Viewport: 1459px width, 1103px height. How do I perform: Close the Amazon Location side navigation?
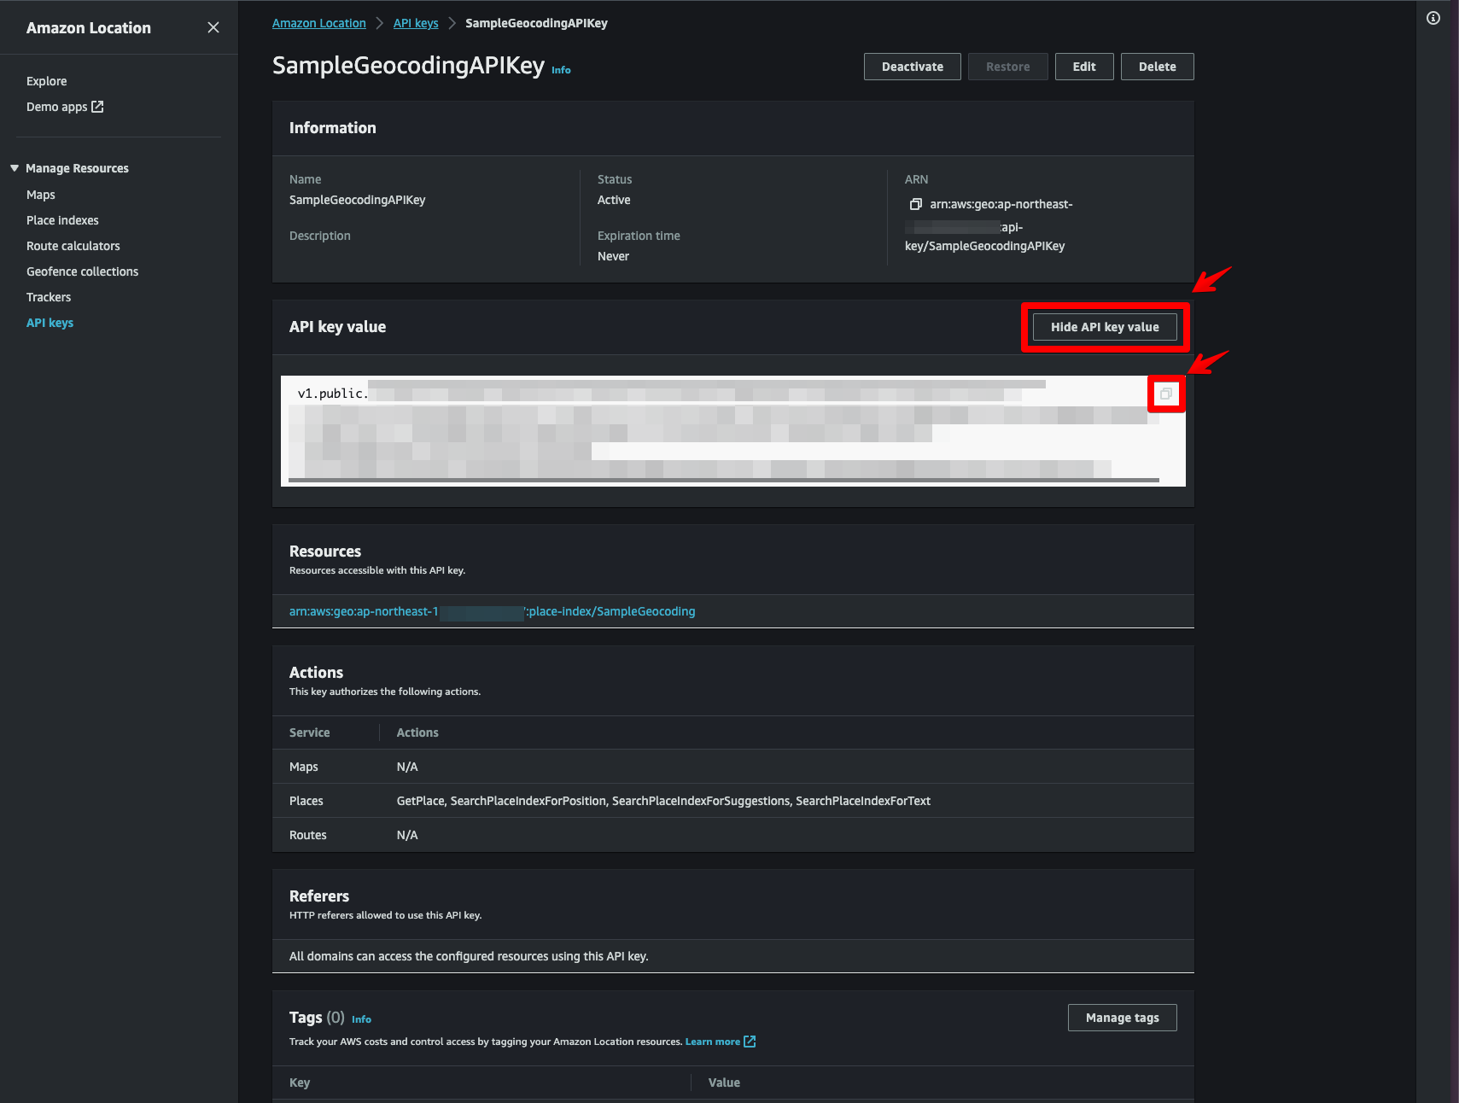pyautogui.click(x=213, y=27)
